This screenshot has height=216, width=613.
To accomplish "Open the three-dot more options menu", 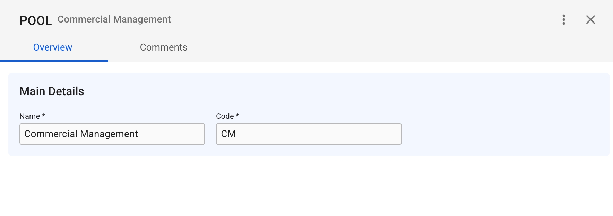I will pos(564,20).
